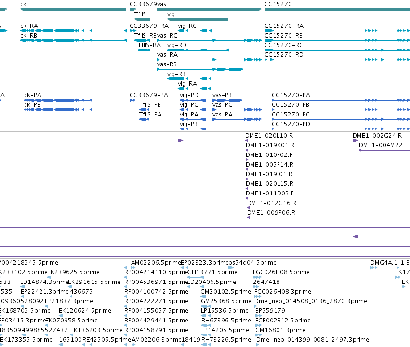Screen dimensions: 410x347
Task: Click the vas-PB protein label
Action: 222,95
